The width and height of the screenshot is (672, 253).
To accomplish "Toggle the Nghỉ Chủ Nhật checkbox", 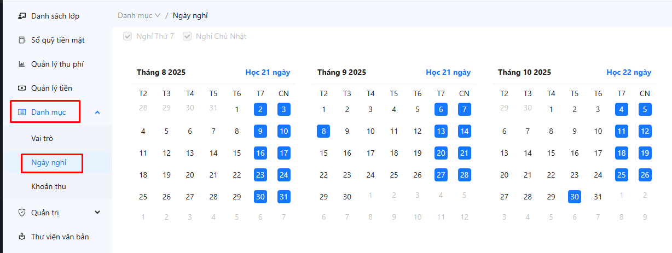I will click(187, 36).
